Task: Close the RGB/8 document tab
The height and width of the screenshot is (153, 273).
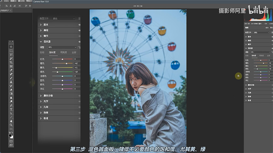Action: pyautogui.click(x=11, y=11)
